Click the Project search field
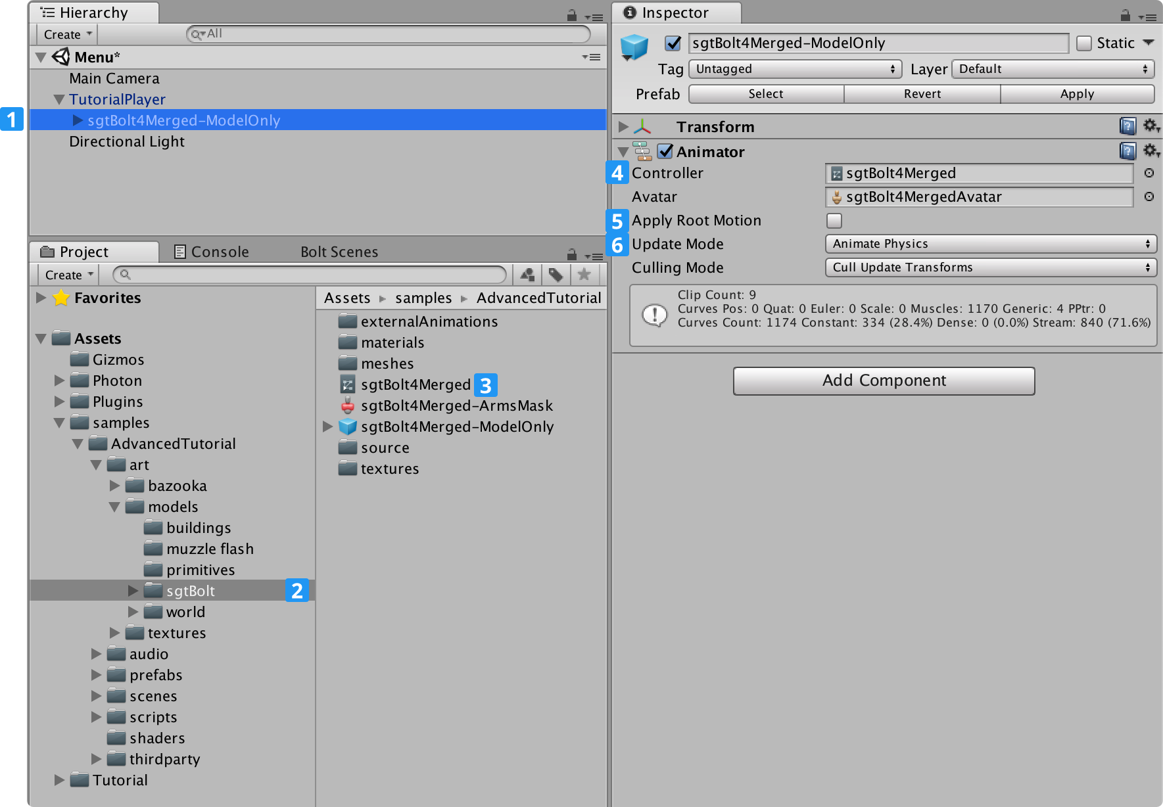Screen dimensions: 1163x807 [x=309, y=274]
